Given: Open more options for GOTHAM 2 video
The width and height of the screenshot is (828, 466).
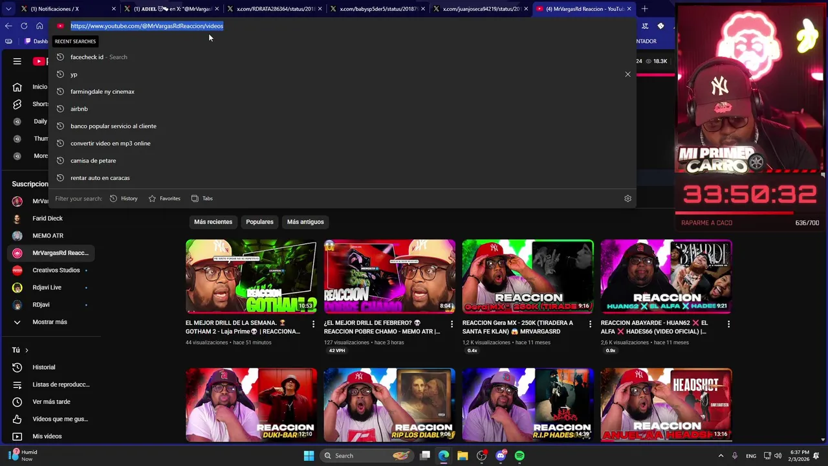Looking at the screenshot, I should click(313, 324).
